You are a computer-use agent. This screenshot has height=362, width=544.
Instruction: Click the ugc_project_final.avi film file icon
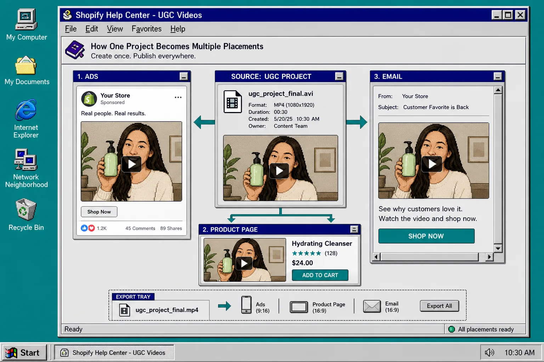pyautogui.click(x=232, y=102)
